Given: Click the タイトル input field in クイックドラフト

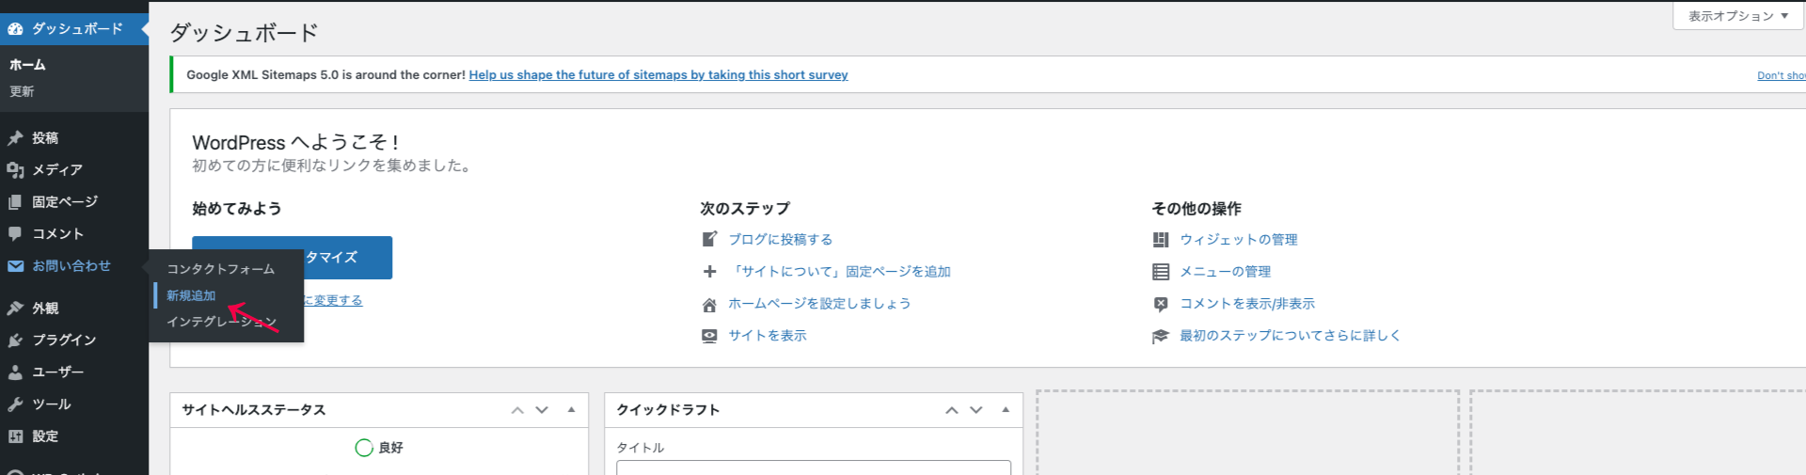Looking at the screenshot, I should [x=814, y=467].
